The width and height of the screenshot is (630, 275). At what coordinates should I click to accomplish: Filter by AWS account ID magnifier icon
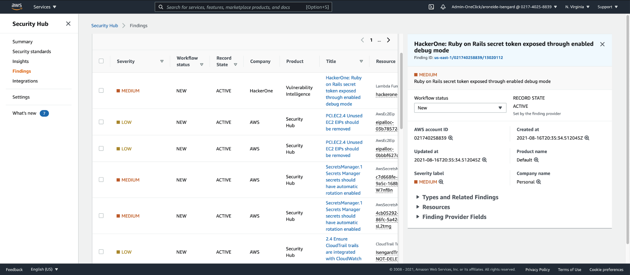click(451, 138)
